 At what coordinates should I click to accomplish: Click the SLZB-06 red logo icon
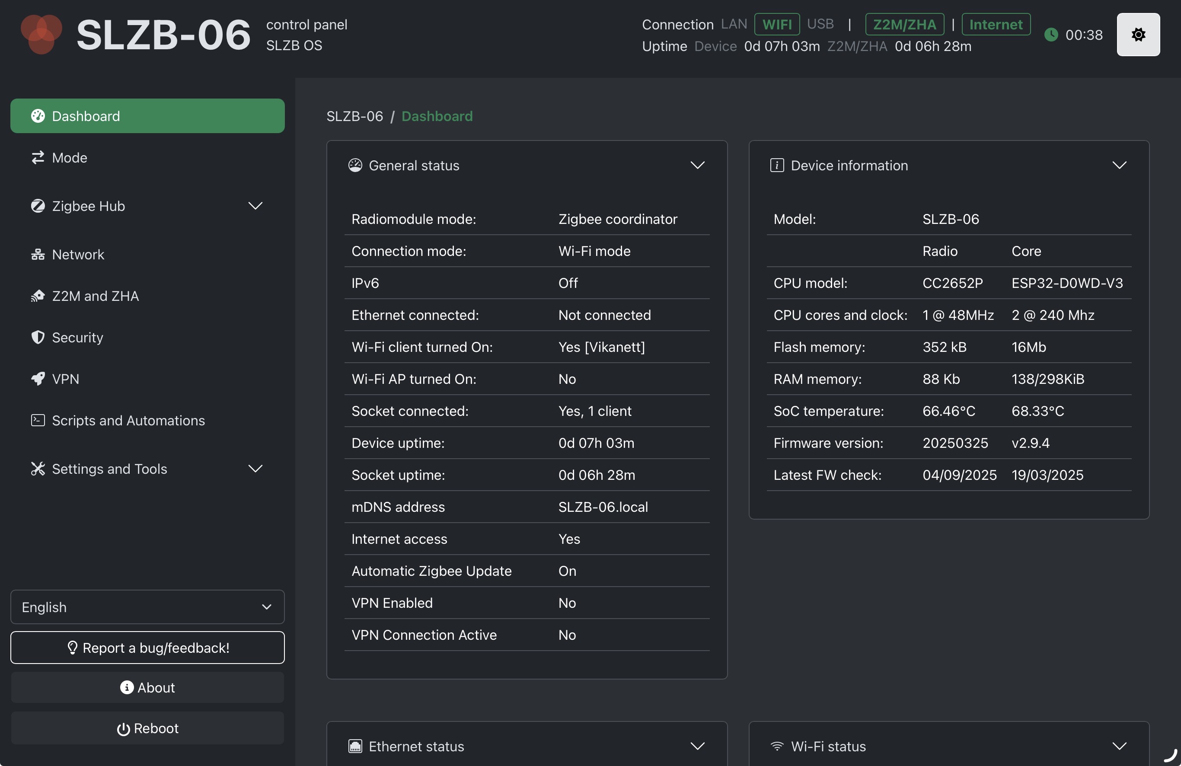(41, 34)
